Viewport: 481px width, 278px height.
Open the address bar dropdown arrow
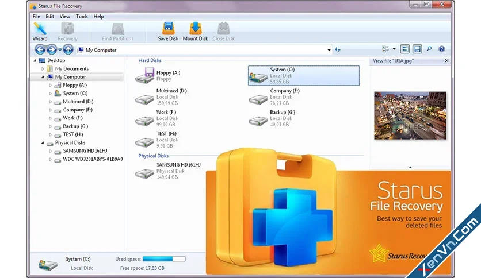pos(329,50)
